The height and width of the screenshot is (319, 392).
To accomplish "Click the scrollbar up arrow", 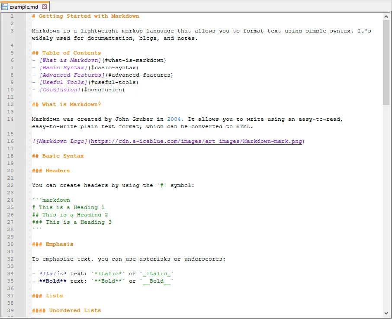I will pos(387,16).
